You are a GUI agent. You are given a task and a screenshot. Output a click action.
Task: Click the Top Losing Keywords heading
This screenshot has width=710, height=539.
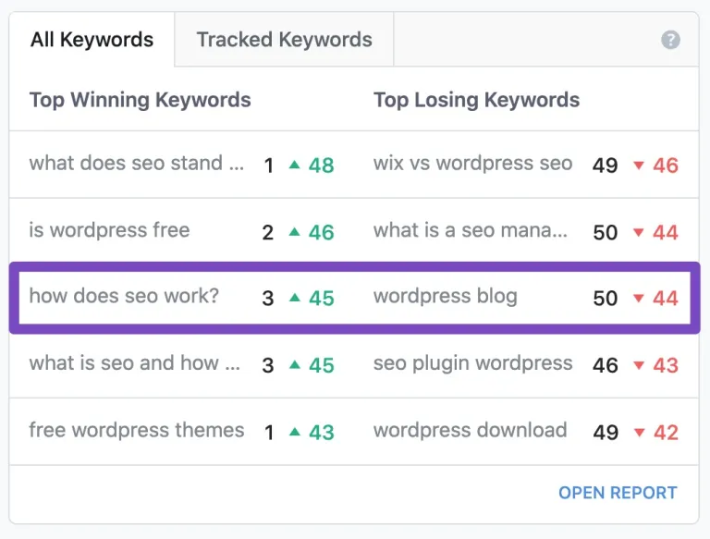click(x=476, y=100)
